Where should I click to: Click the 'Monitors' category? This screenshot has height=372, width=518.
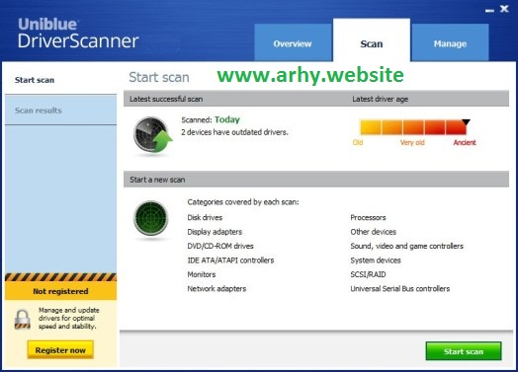click(x=202, y=274)
